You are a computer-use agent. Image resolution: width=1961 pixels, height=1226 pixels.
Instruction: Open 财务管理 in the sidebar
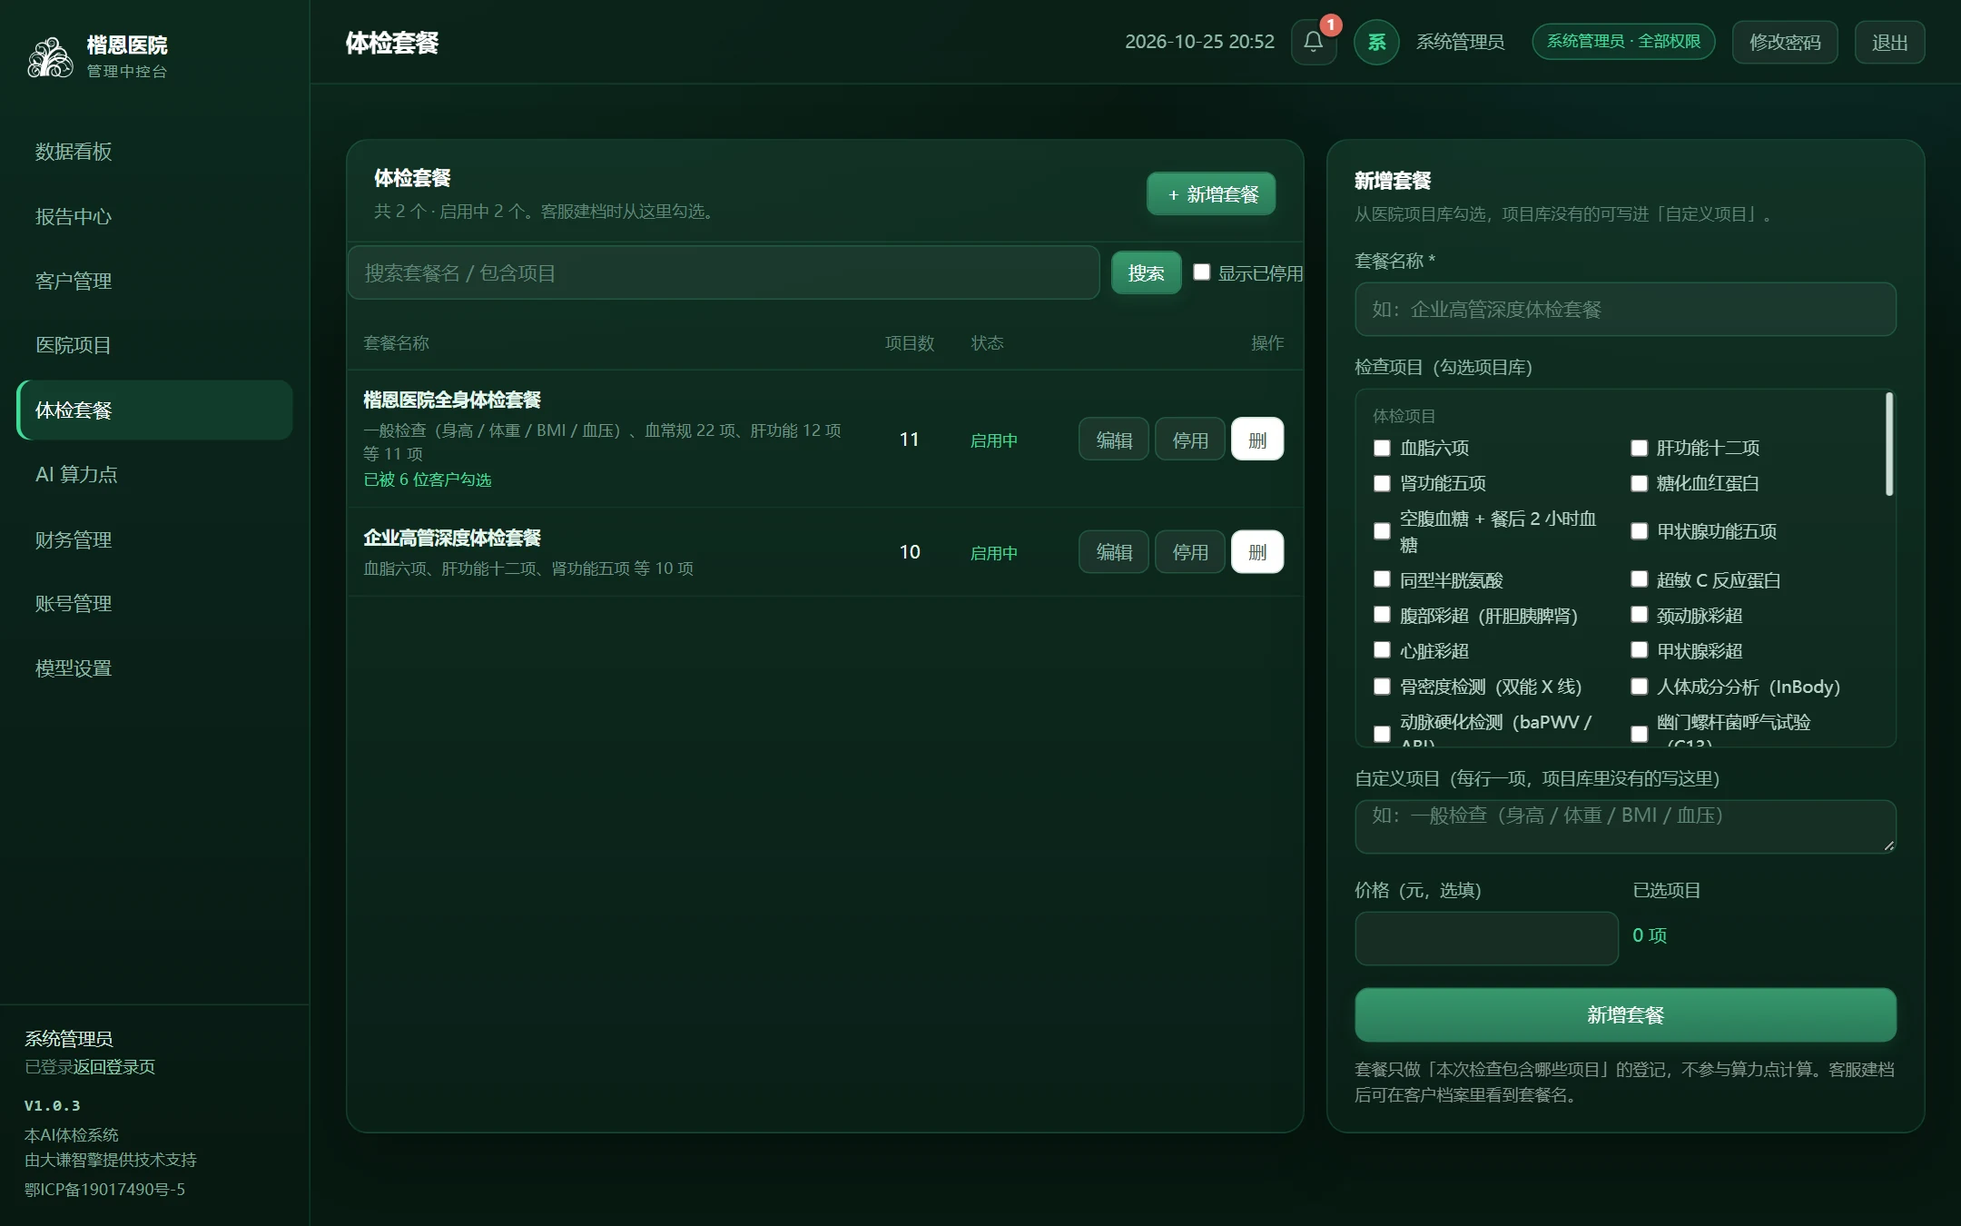point(154,539)
